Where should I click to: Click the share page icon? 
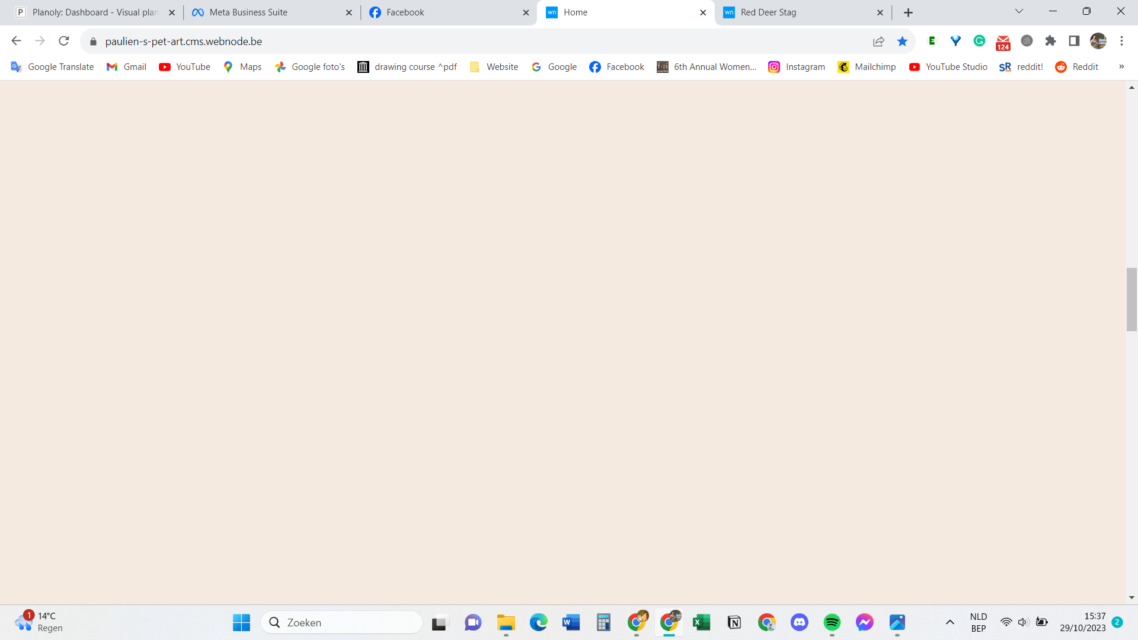[878, 41]
